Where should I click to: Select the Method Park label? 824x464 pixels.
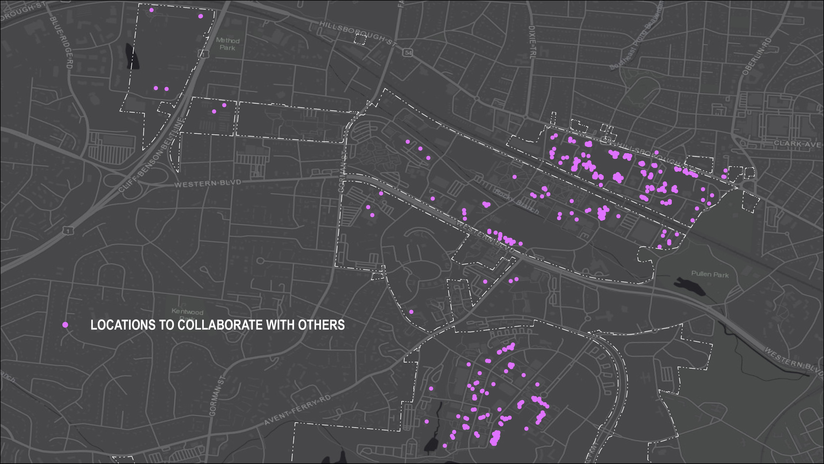[x=227, y=44]
